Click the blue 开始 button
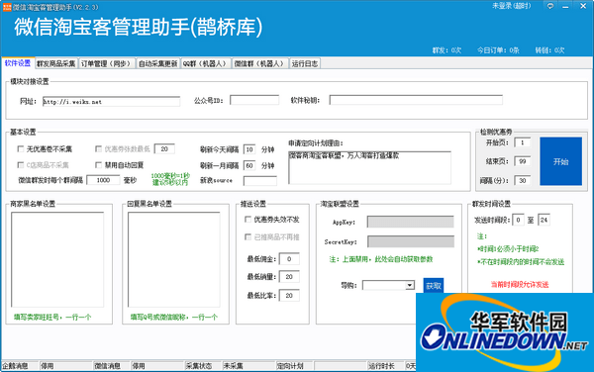 point(560,161)
